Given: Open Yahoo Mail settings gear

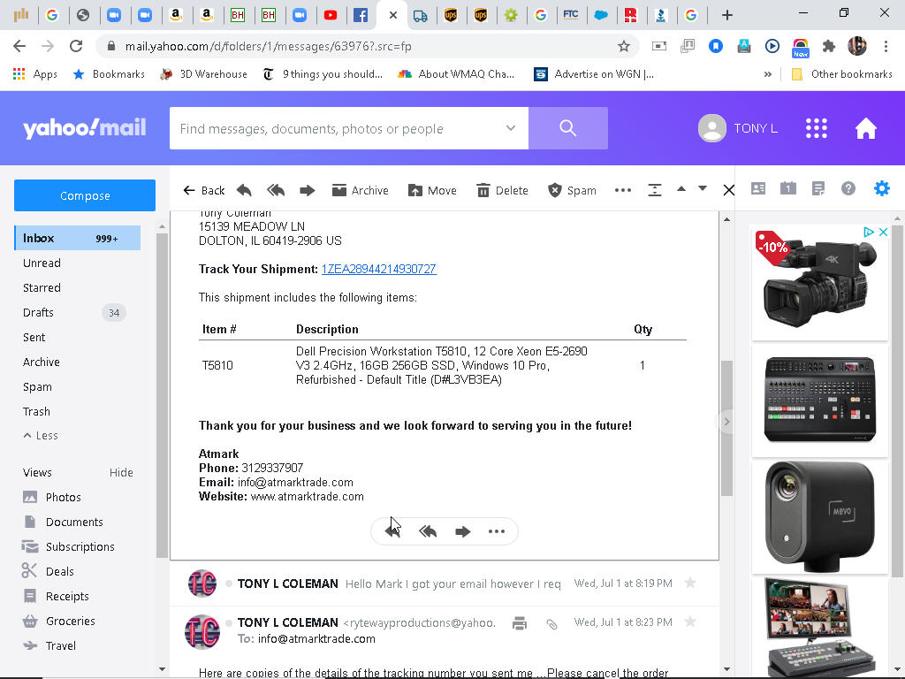Looking at the screenshot, I should pyautogui.click(x=881, y=188).
